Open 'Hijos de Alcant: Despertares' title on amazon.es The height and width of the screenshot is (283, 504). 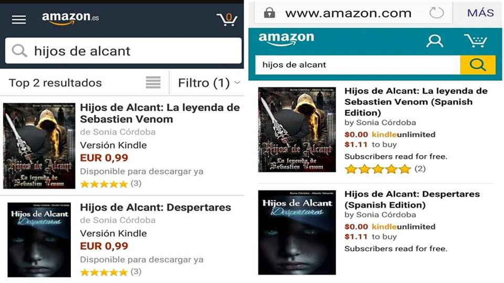pos(155,208)
